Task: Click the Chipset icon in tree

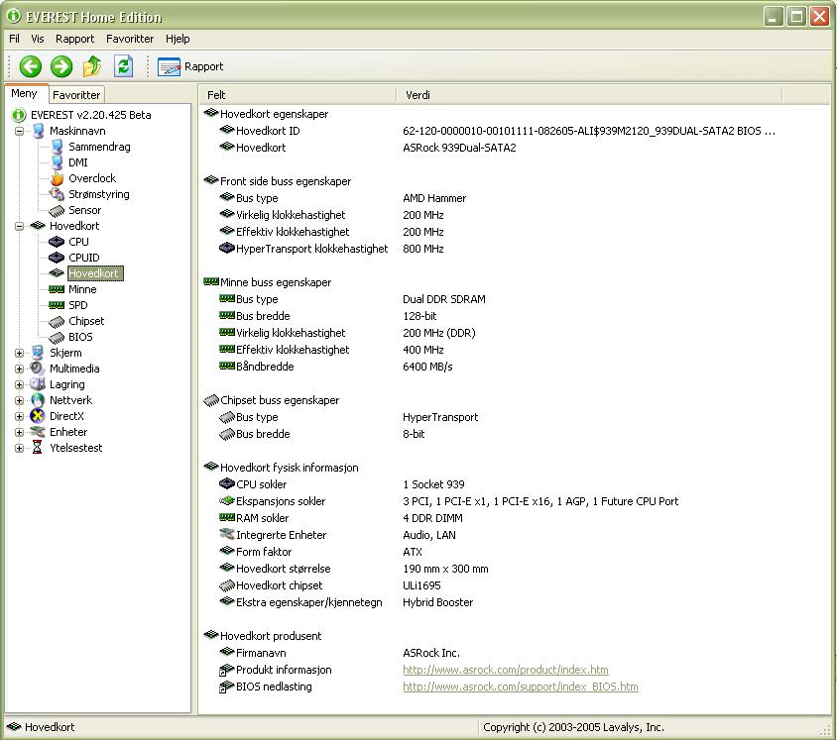Action: click(x=57, y=322)
